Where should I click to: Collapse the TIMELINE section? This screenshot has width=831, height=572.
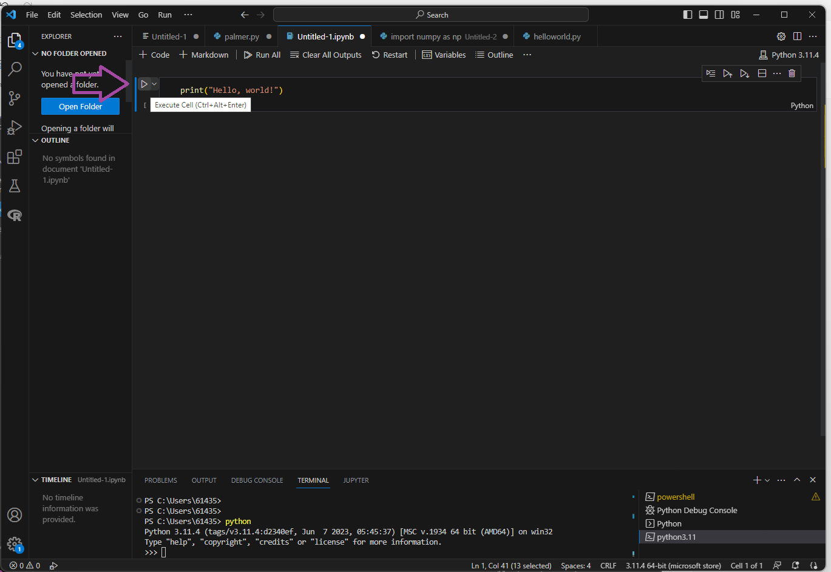(35, 480)
